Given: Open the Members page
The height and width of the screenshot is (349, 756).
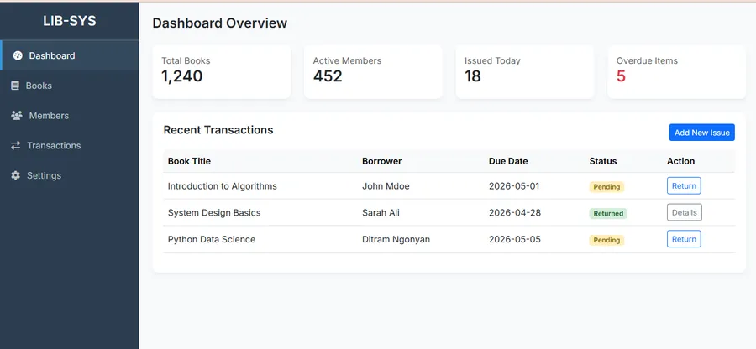Looking at the screenshot, I should click(70, 116).
